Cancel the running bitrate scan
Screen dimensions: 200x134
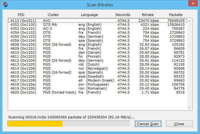pyautogui.click(x=148, y=124)
